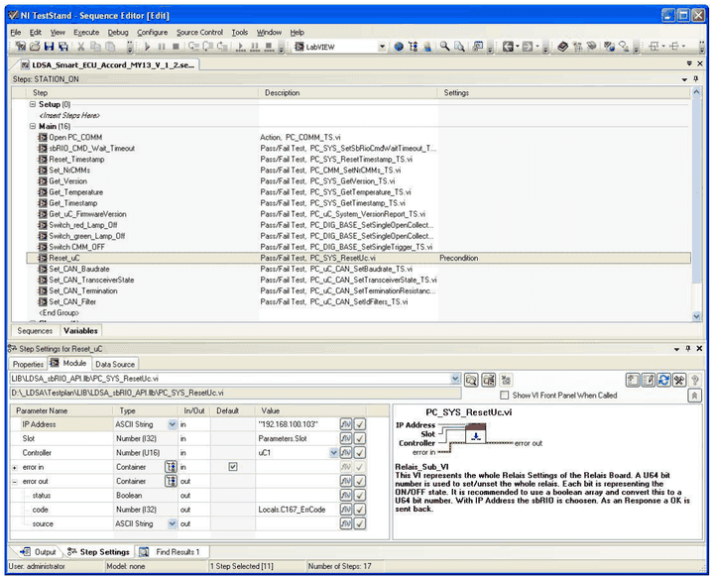Open the Find Results 1 tab
713x576 pixels.
(x=172, y=552)
